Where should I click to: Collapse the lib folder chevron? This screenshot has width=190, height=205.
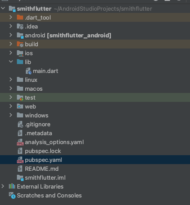click(11, 62)
